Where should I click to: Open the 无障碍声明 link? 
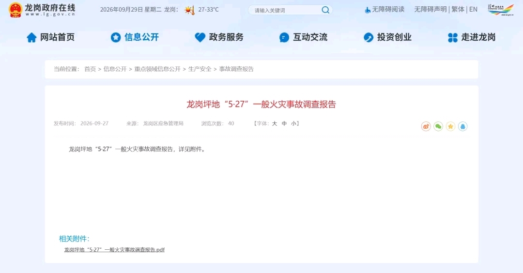[x=431, y=10]
